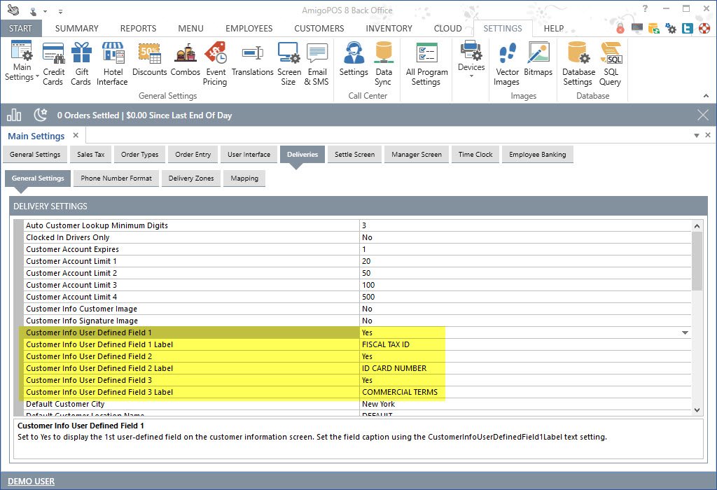Switch to the INVENTORY ribbon tab
717x490 pixels.
[389, 29]
